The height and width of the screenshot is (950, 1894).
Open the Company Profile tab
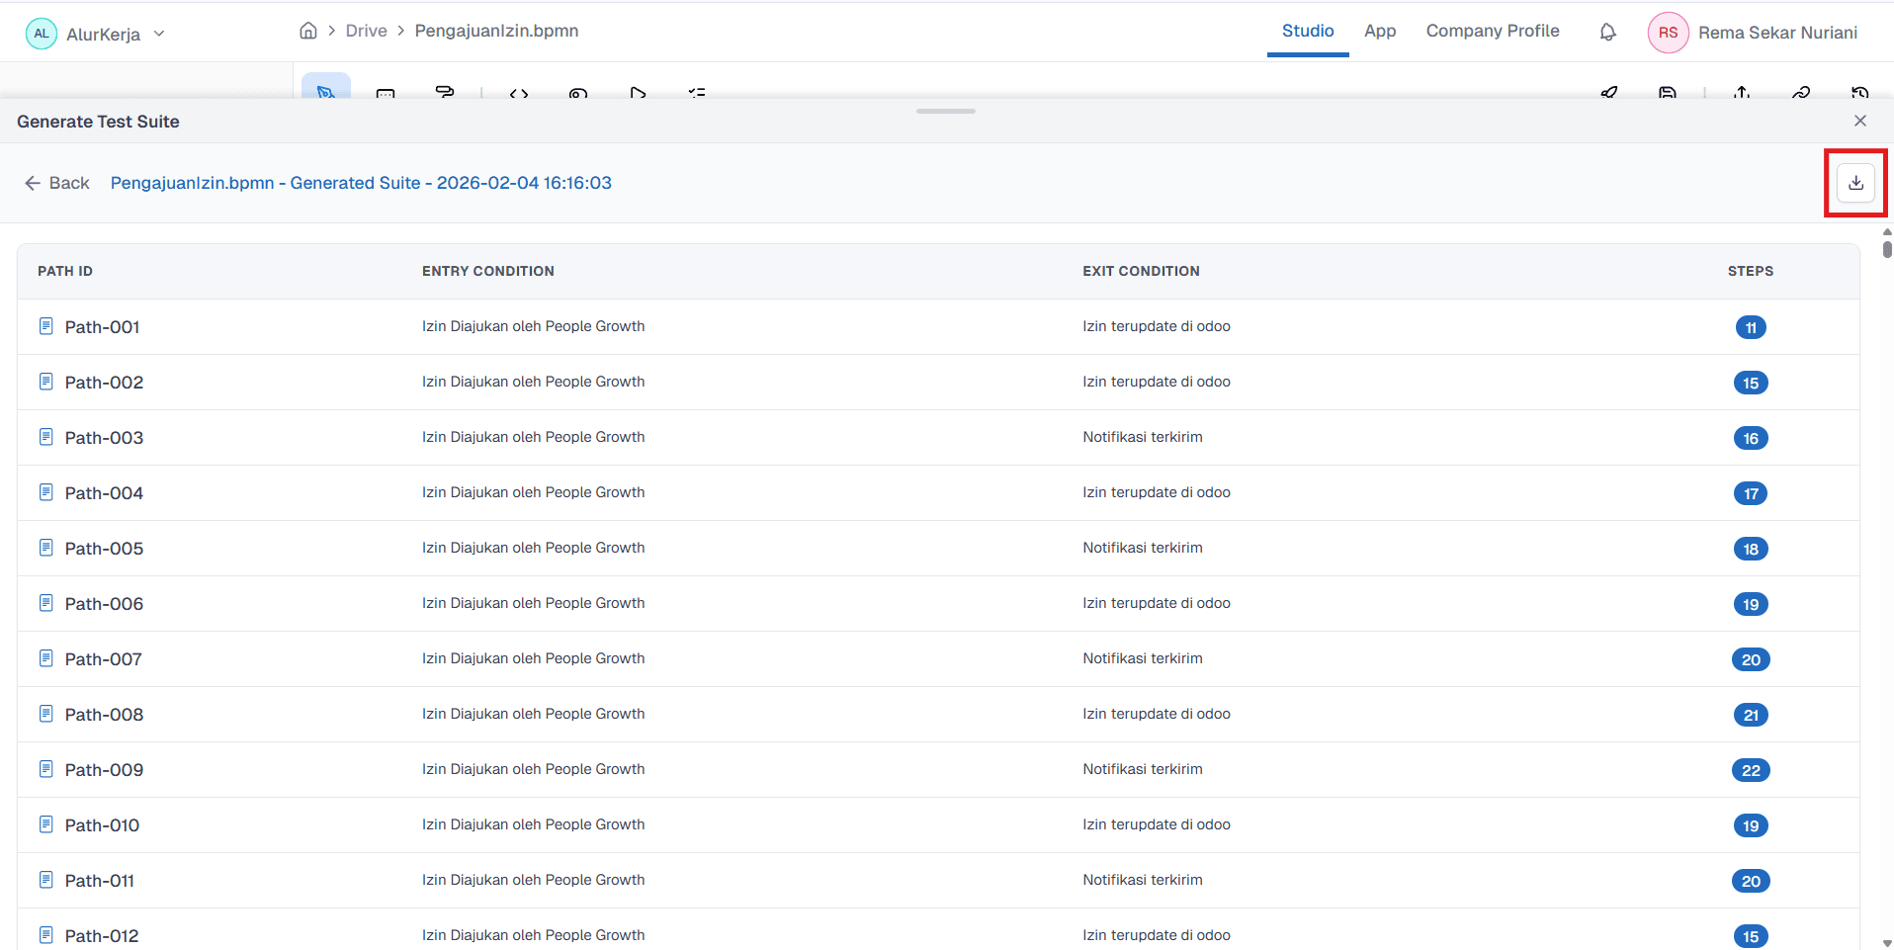click(x=1493, y=31)
